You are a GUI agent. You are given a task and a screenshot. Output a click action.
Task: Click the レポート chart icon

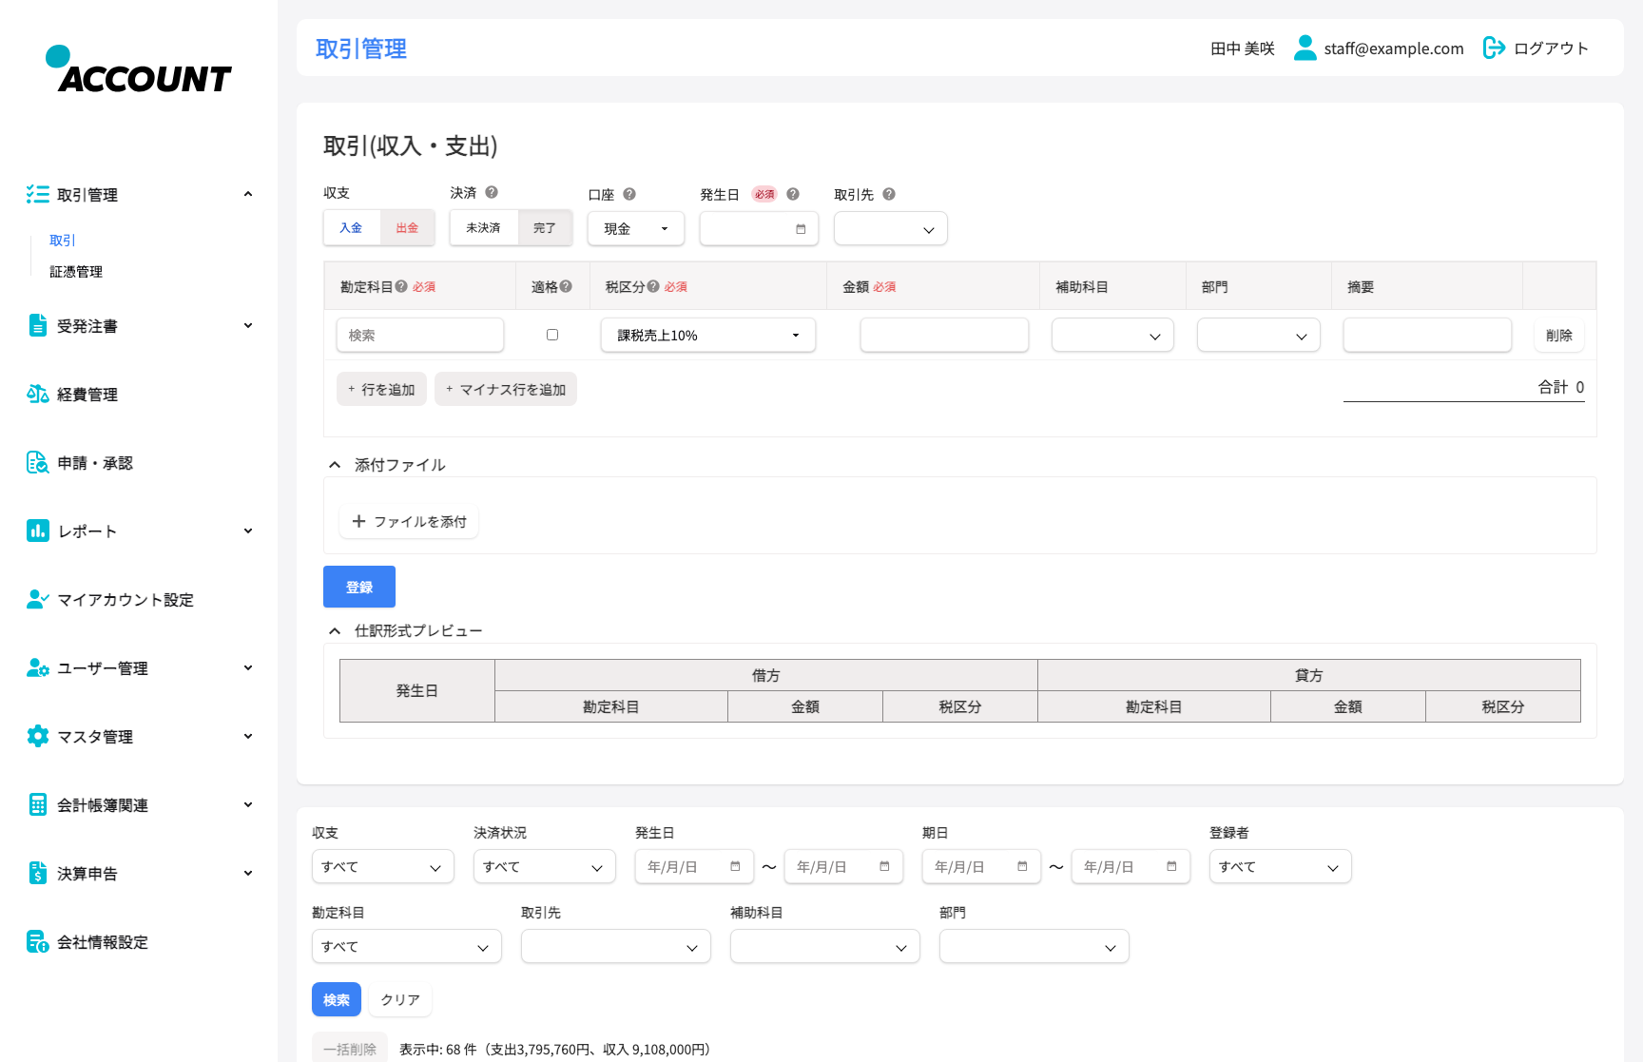coord(38,531)
